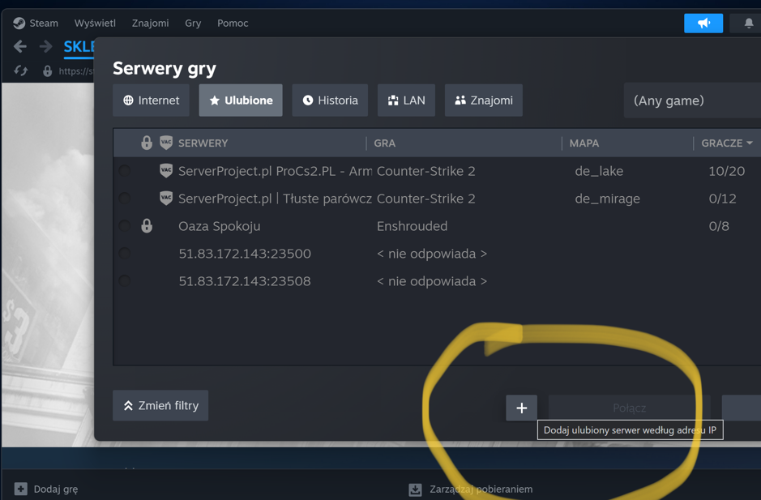
Task: Click the plus icon to add favorite server
Action: (521, 408)
